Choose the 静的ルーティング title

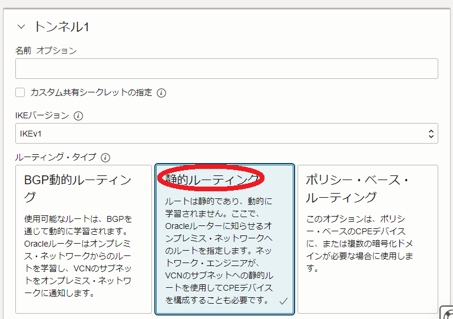(x=212, y=179)
